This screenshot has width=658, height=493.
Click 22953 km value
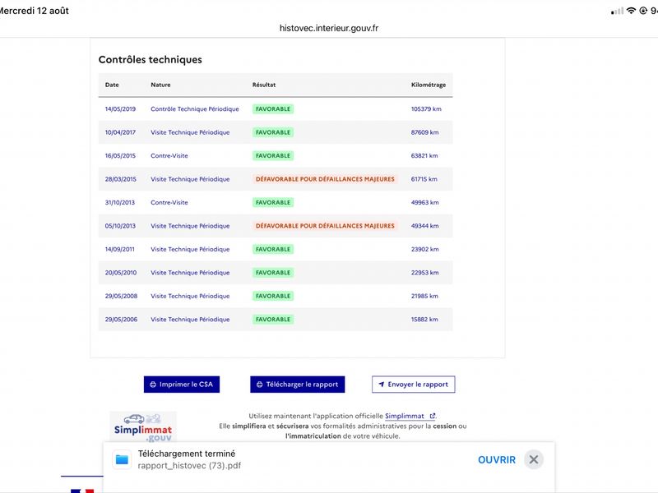coord(424,273)
